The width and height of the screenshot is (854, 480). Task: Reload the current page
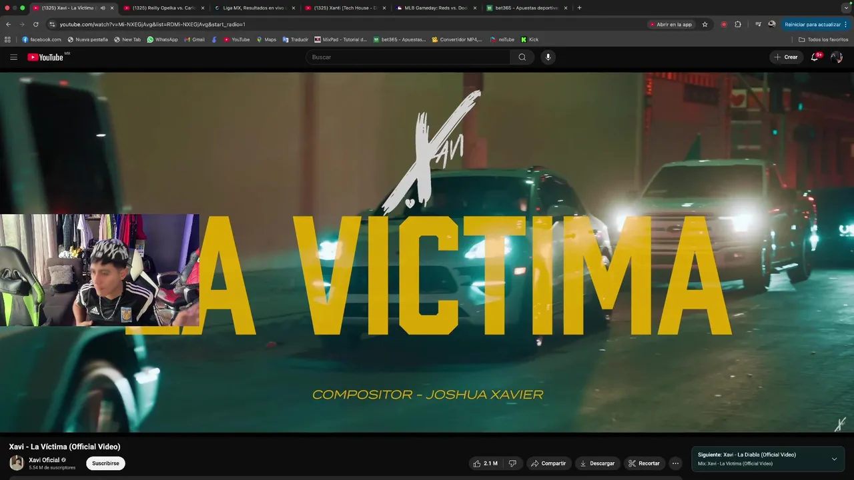35,25
